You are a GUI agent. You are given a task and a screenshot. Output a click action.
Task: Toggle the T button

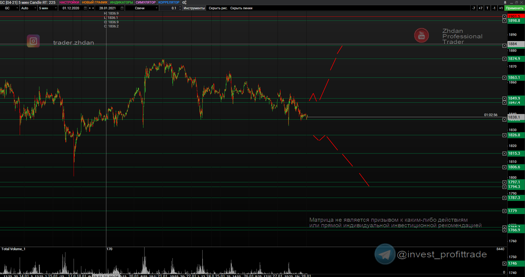coord(487,8)
